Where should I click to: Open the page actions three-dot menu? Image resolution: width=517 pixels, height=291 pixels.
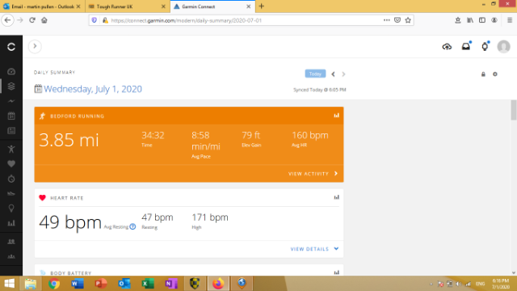(x=386, y=20)
